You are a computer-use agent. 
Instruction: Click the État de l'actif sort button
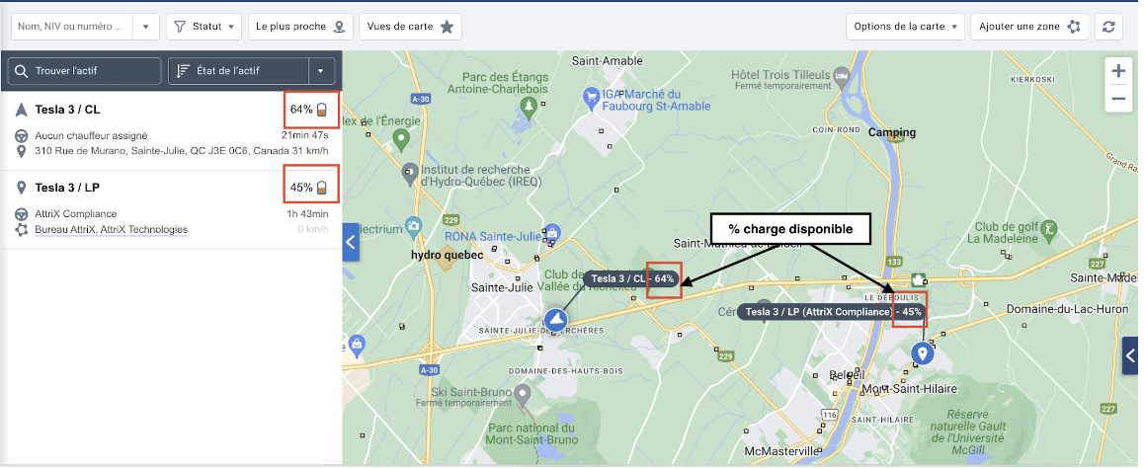point(238,71)
